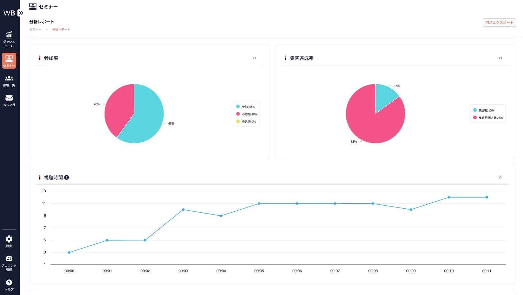The height and width of the screenshot is (295, 523).
Task: Click the 視聴時間 help question mark icon
Action: pyautogui.click(x=67, y=178)
